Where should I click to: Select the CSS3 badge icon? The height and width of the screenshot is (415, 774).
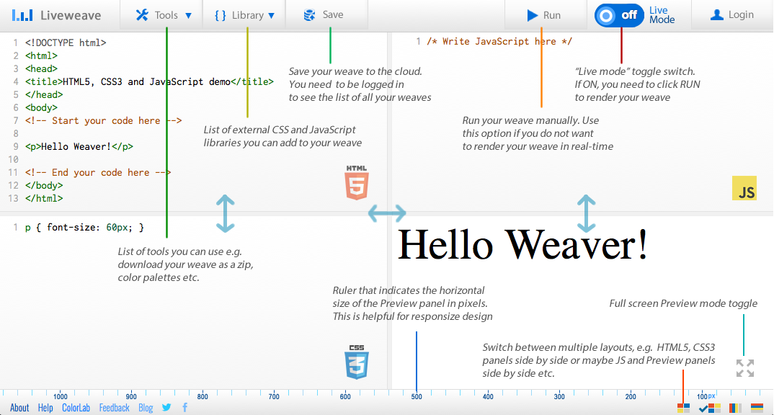357,363
